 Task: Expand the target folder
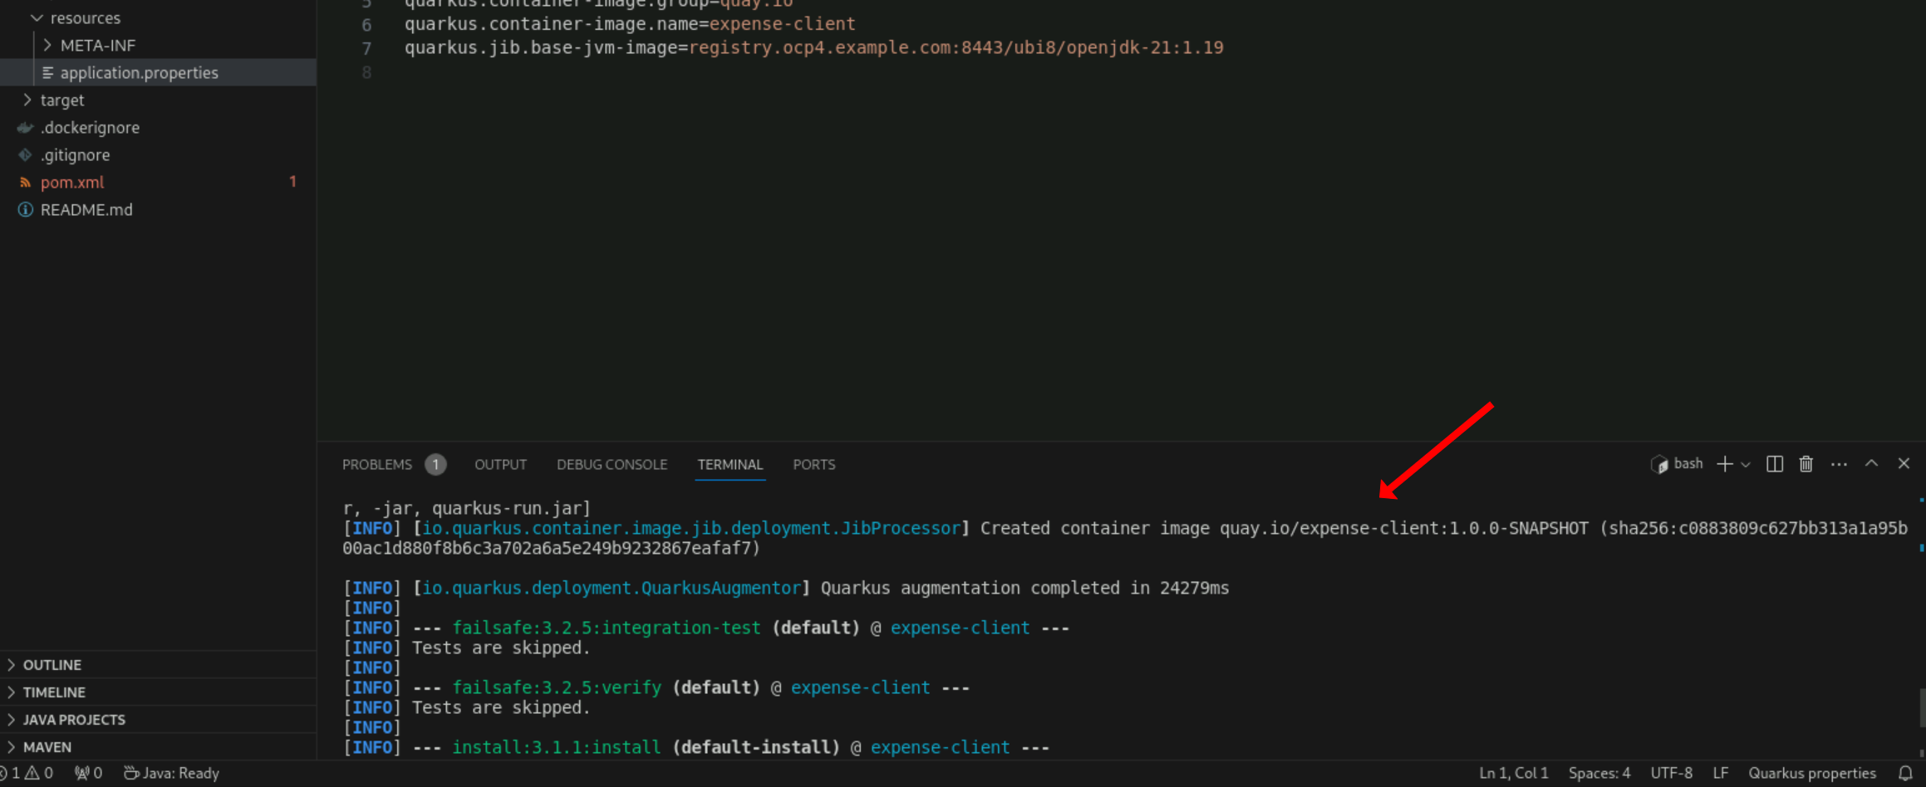[61, 100]
